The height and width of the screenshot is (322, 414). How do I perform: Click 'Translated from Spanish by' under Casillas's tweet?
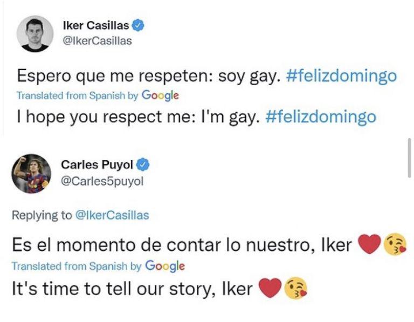point(77,96)
